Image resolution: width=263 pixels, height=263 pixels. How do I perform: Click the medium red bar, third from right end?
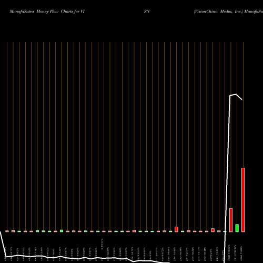pos(231,220)
